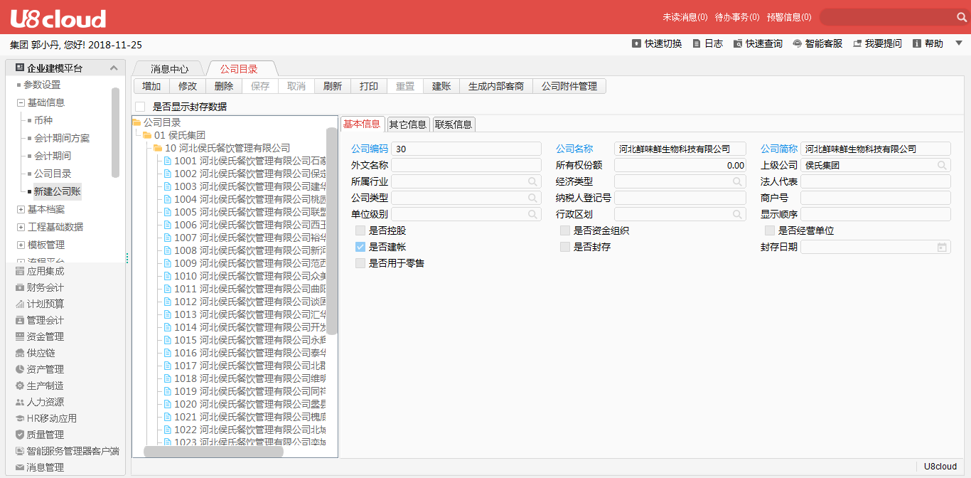The image size is (971, 478).
Task: Open calendar picker for 封存日期
Action: pyautogui.click(x=942, y=248)
